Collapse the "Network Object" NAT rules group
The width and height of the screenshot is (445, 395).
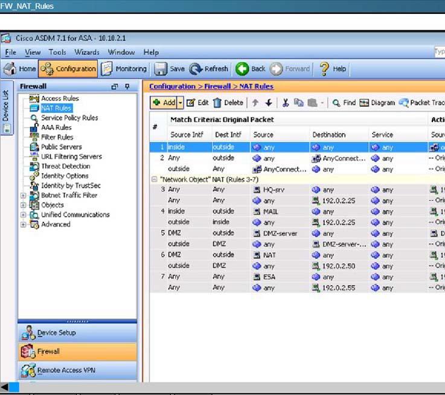(155, 179)
